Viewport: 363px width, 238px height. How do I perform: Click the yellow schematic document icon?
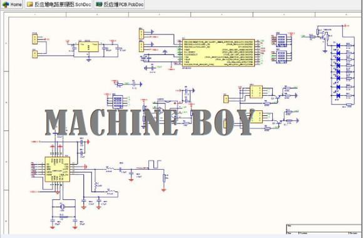point(29,4)
